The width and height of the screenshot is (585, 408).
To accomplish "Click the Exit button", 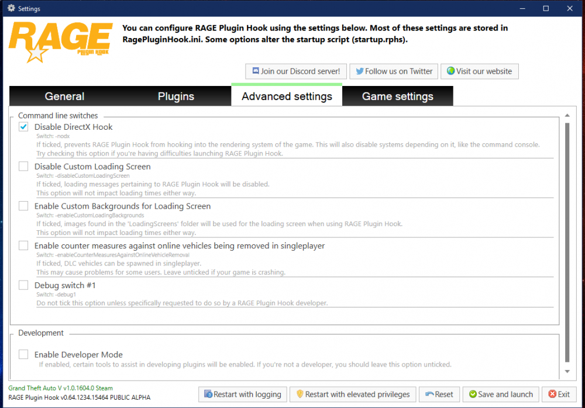I will (559, 394).
